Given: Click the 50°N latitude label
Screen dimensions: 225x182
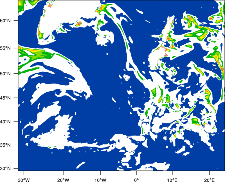Looking at the screenshot, I should pos(5,74).
